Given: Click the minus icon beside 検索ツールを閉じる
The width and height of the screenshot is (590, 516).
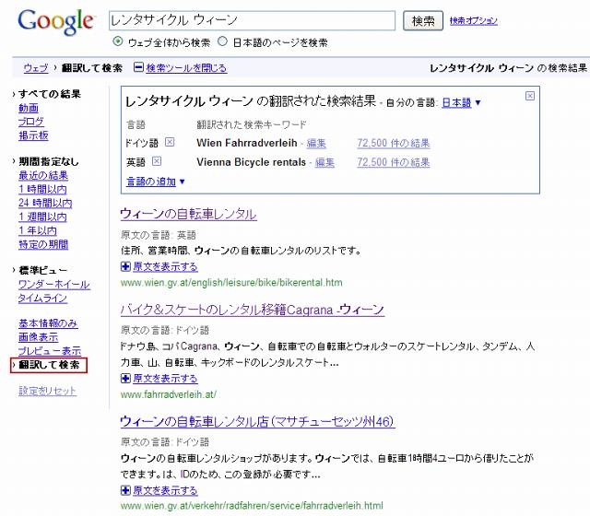Looking at the screenshot, I should pyautogui.click(x=138, y=67).
